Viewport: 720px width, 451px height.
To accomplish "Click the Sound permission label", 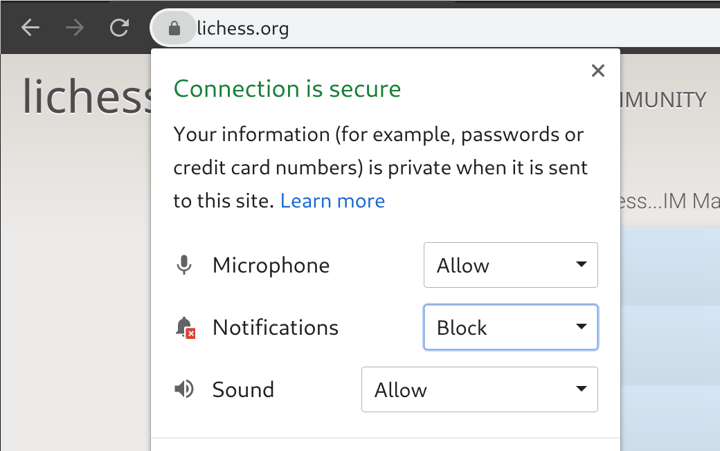I will (x=243, y=389).
